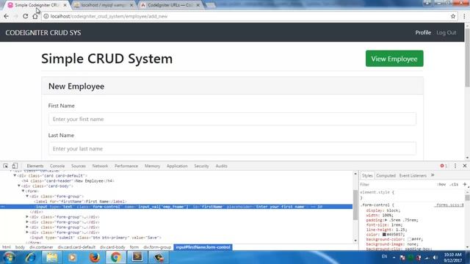Focus the Last Name input field
The height and width of the screenshot is (264, 470).
[x=232, y=149]
